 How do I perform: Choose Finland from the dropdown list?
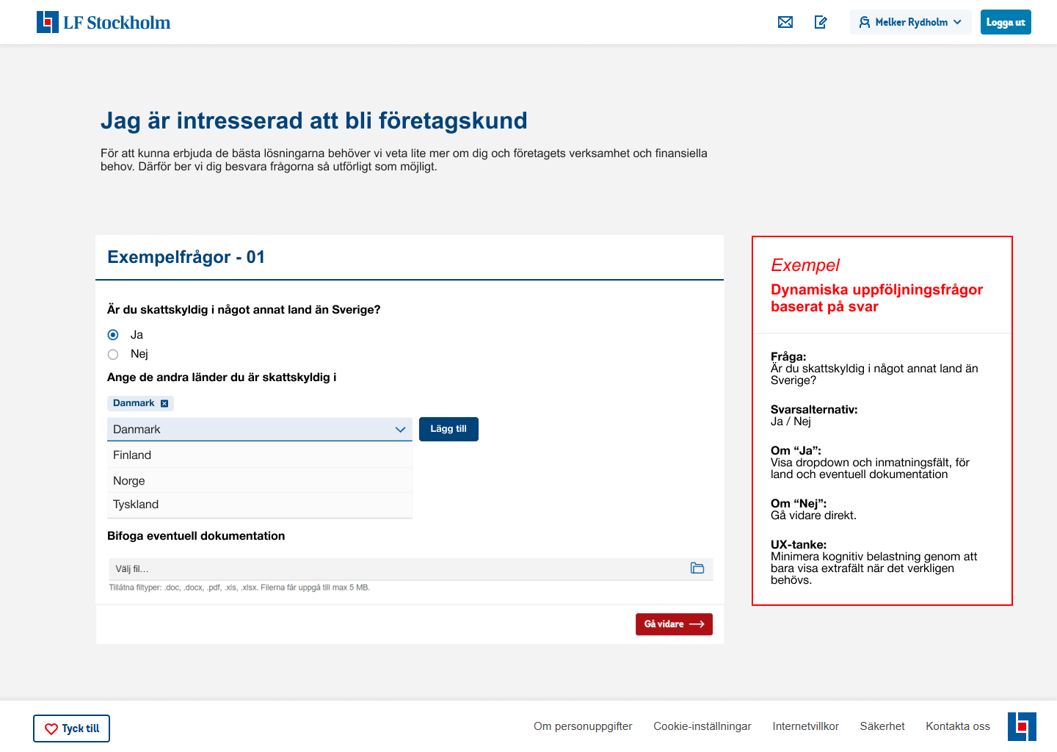pos(260,455)
